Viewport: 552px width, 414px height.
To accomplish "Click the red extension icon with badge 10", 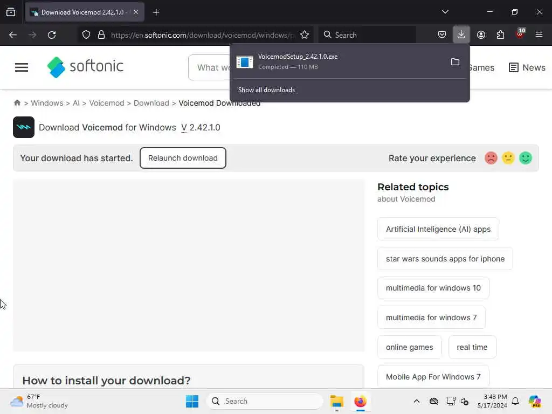I will [x=520, y=34].
